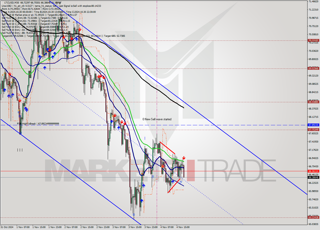Click the blue 67.89235 price label

click(x=313, y=125)
